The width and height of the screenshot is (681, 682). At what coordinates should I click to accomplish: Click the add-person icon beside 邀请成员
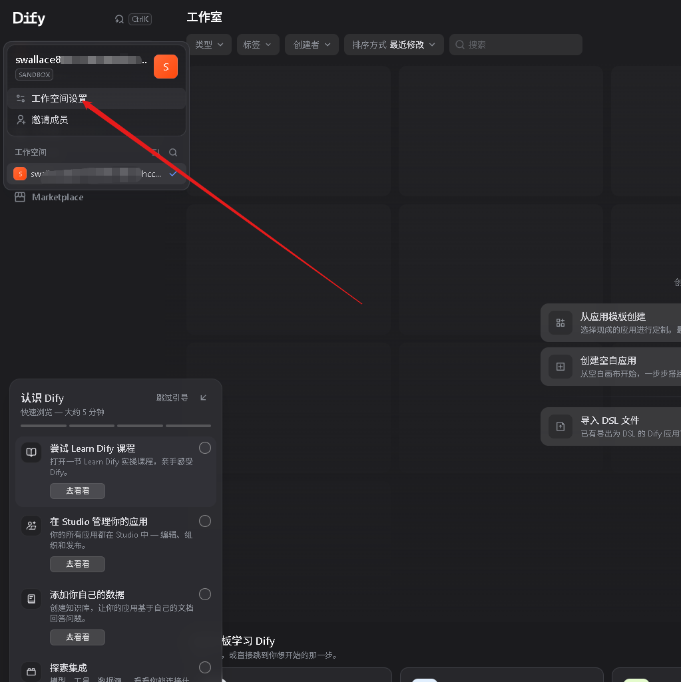pyautogui.click(x=21, y=120)
